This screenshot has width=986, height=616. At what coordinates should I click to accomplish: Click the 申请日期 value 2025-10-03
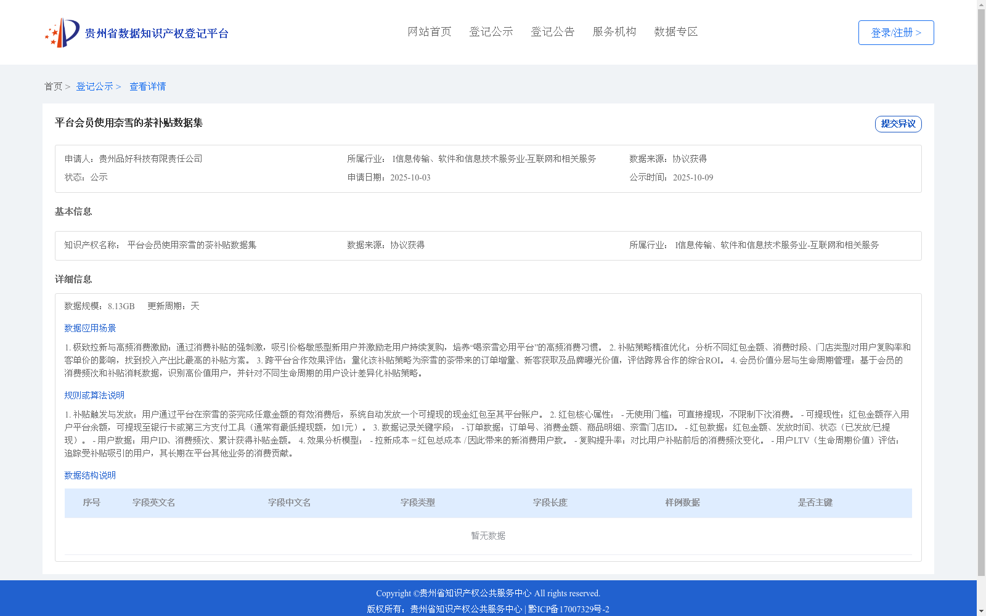tap(410, 178)
